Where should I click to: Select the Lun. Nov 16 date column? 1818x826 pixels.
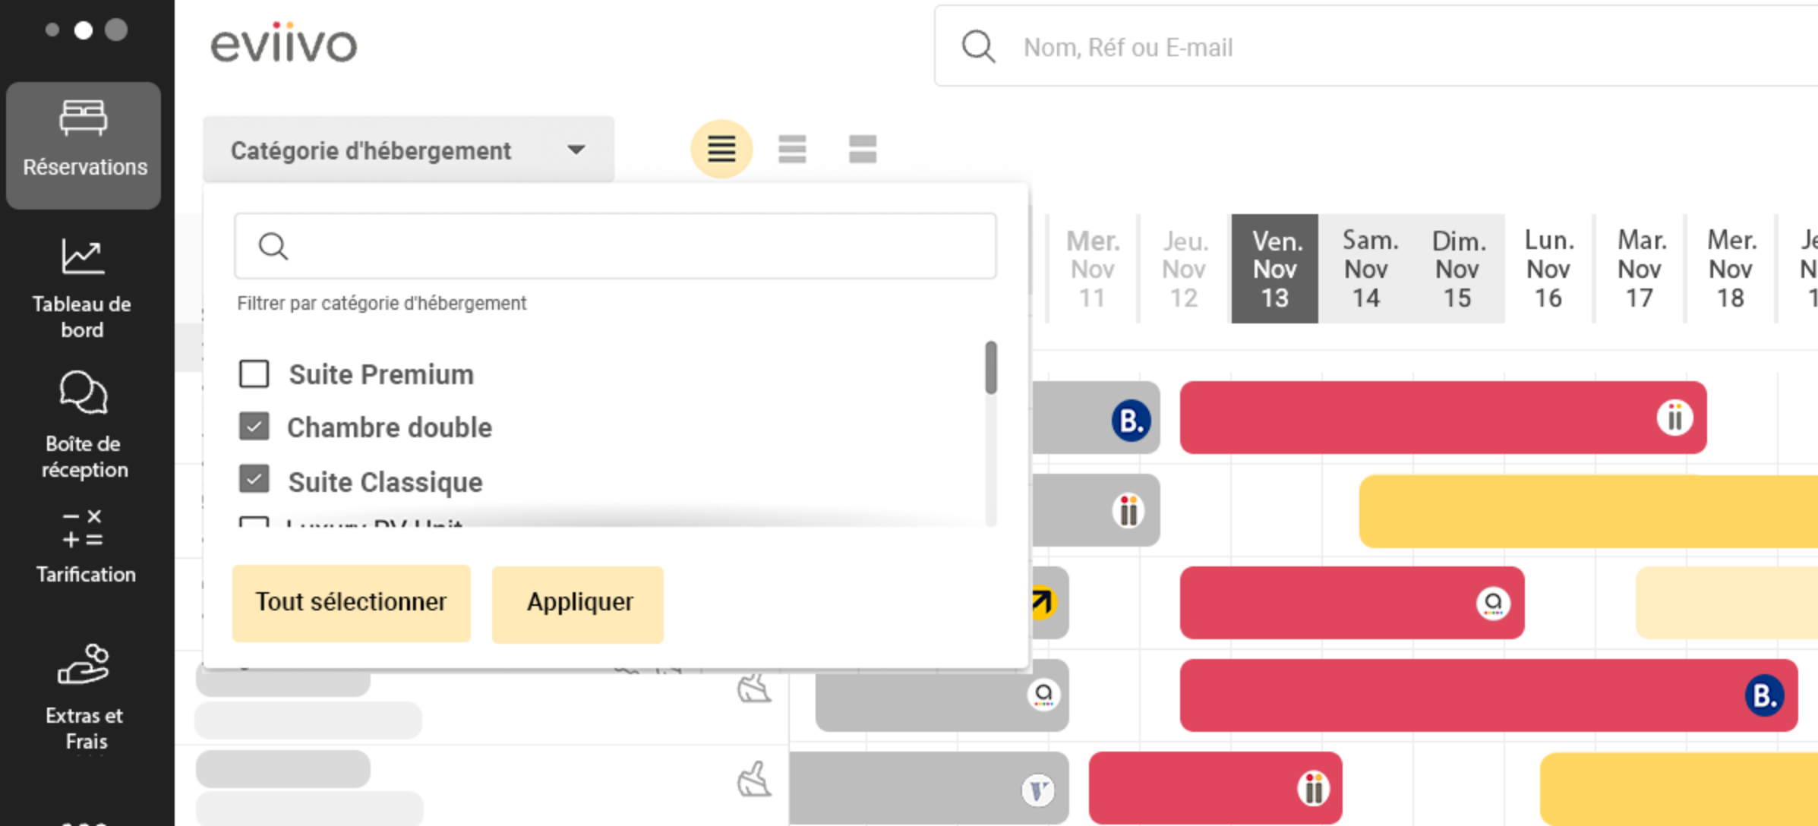point(1548,269)
